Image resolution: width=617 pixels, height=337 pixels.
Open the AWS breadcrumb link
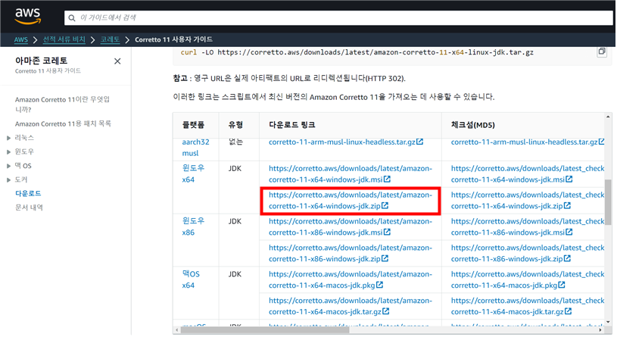21,40
